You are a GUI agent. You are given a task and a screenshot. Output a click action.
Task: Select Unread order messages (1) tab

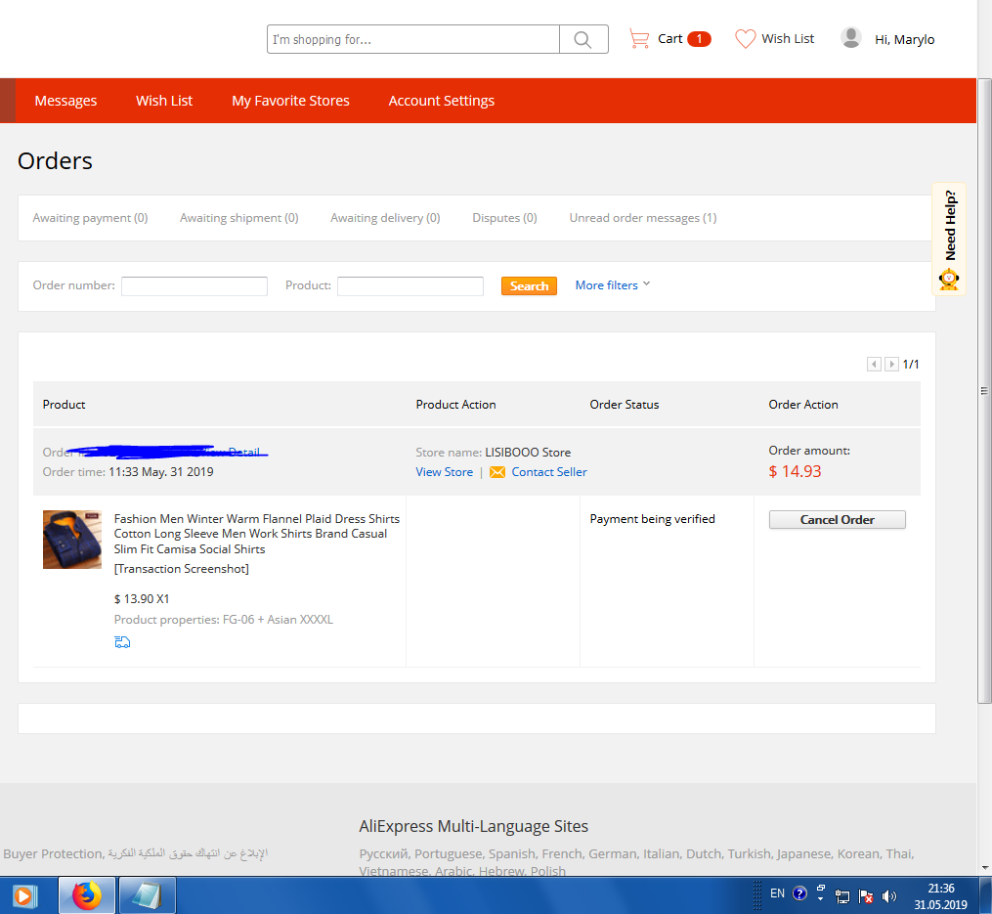[643, 218]
